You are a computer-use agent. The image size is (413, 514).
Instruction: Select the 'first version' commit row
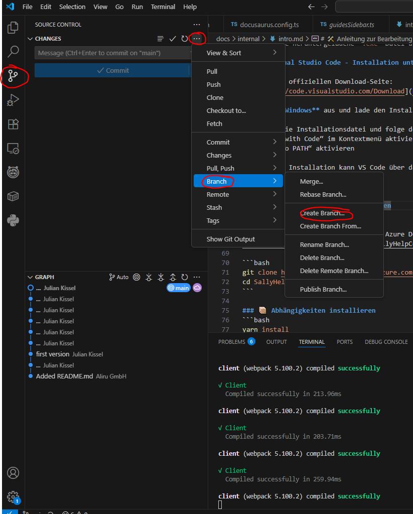point(116,354)
